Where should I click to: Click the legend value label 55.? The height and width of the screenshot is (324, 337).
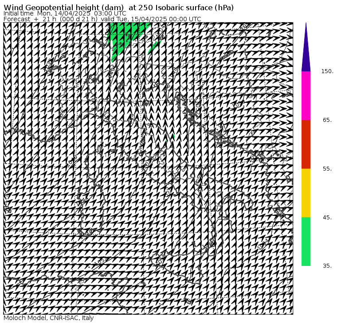pyautogui.click(x=327, y=169)
